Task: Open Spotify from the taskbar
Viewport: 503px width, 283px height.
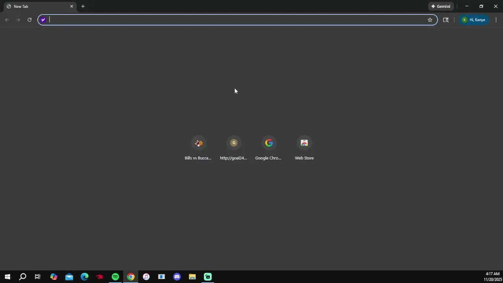Action: (x=115, y=277)
